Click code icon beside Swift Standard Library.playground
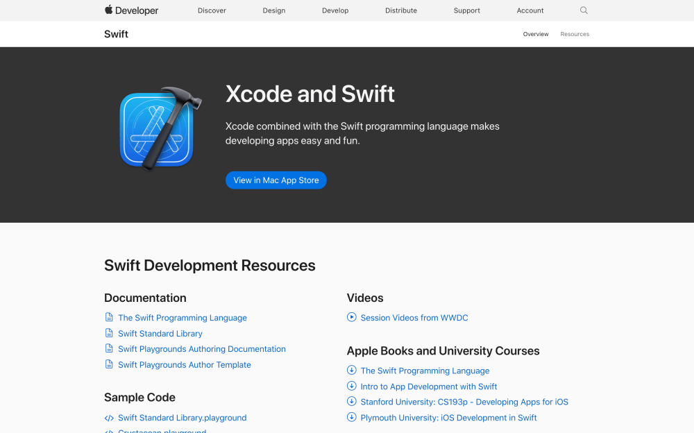694x433 pixels. click(109, 418)
